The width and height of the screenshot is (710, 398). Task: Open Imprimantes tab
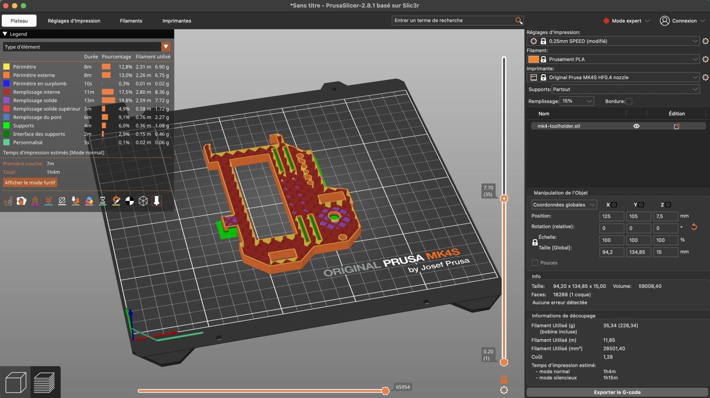tap(177, 21)
